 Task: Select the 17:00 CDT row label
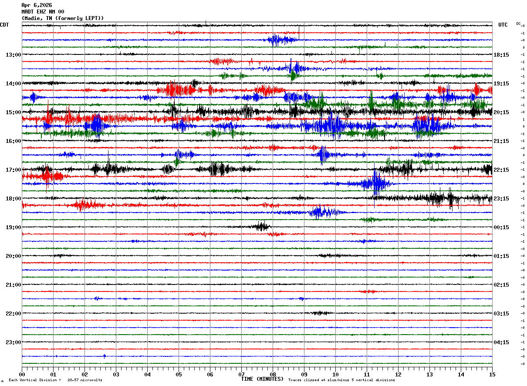[13, 170]
